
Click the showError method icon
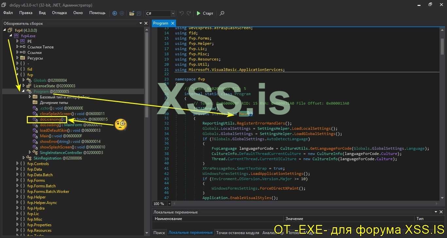[35, 142]
